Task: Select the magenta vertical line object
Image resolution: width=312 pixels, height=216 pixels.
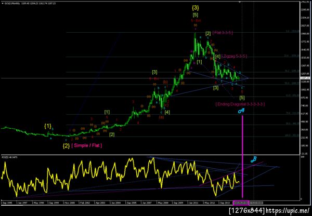Action: (x=242, y=157)
